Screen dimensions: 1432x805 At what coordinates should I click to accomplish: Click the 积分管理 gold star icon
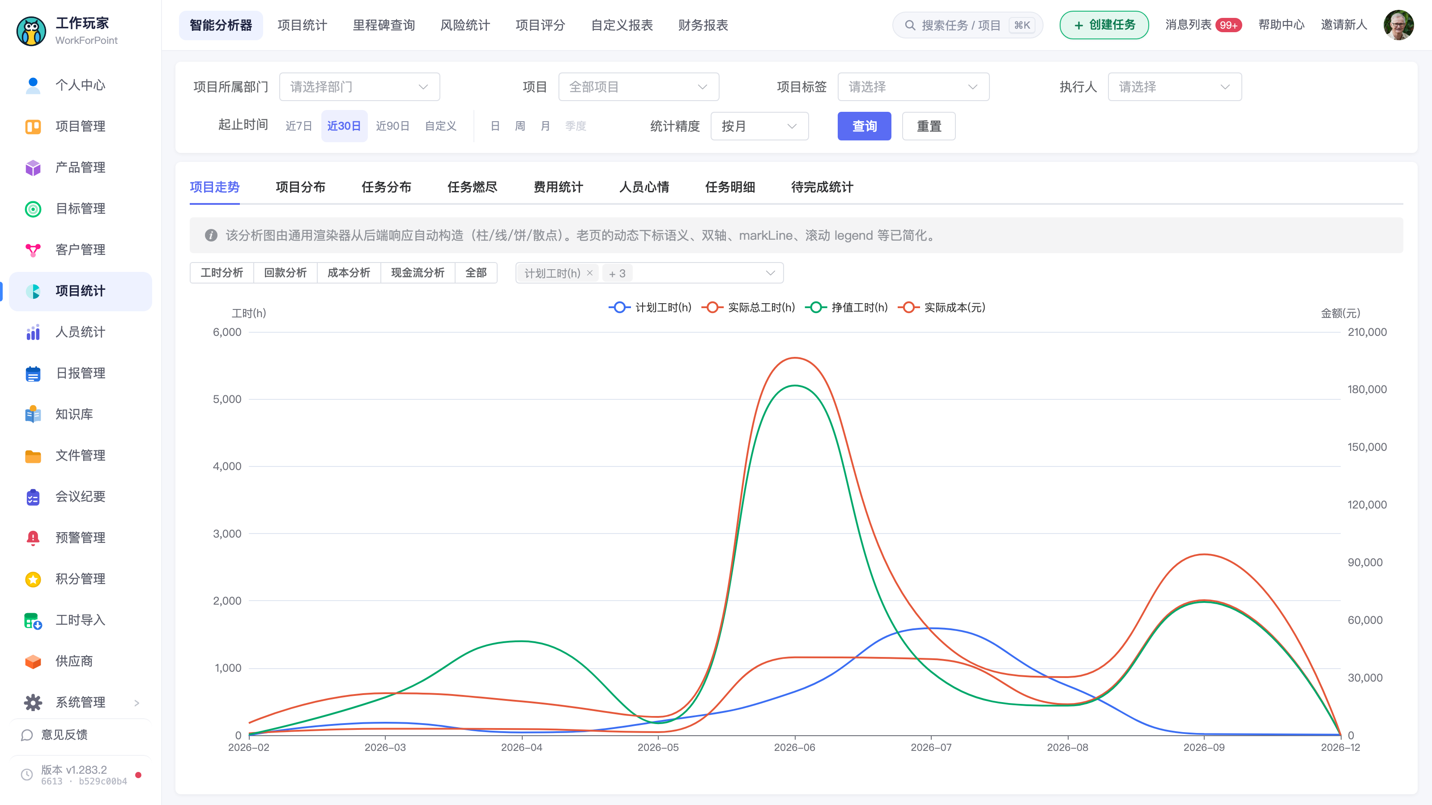click(x=33, y=579)
